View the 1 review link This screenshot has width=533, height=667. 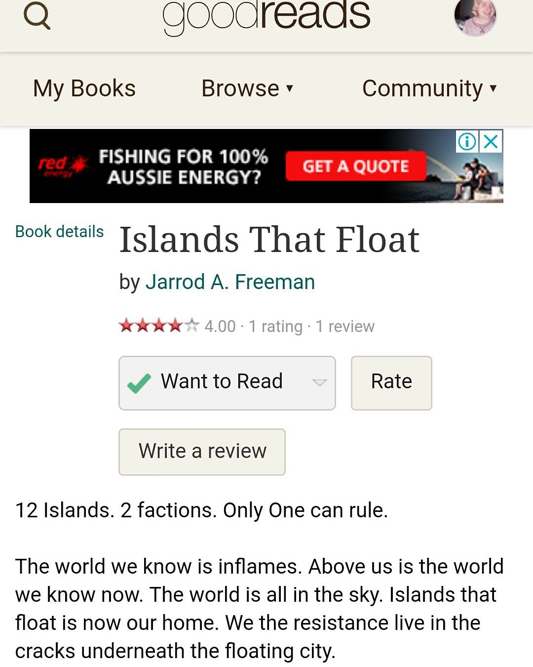[x=345, y=327]
